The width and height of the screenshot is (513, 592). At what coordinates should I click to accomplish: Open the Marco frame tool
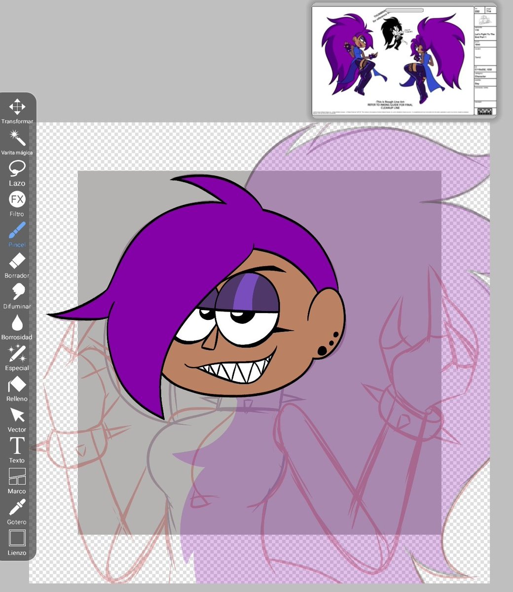[x=17, y=481]
